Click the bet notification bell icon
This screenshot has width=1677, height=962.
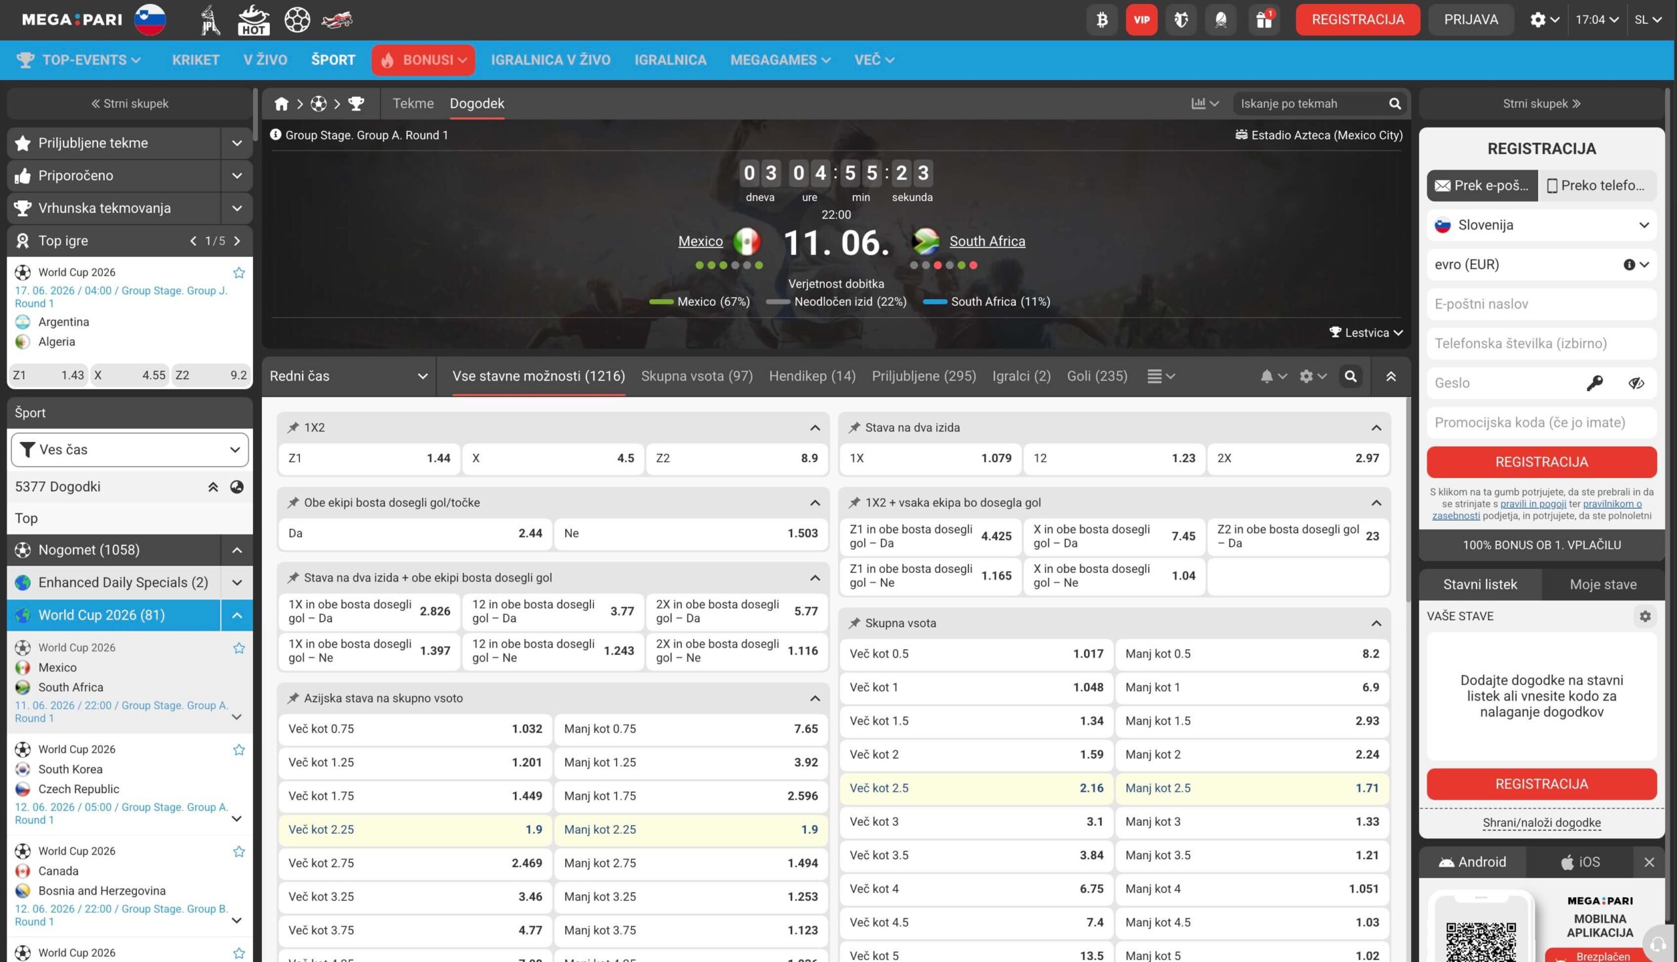pyautogui.click(x=1273, y=376)
